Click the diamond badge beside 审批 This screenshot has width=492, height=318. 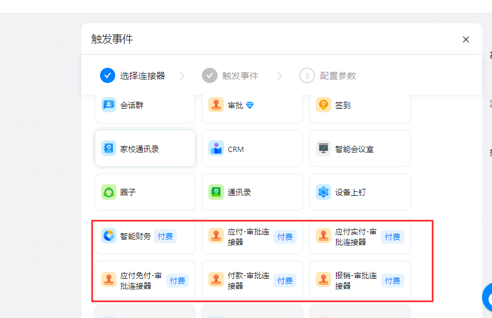pyautogui.click(x=250, y=105)
